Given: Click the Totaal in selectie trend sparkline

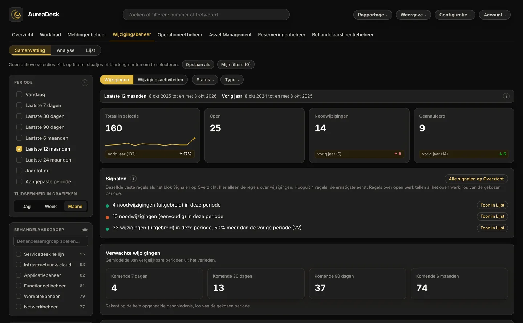Looking at the screenshot, I should pyautogui.click(x=150, y=142).
